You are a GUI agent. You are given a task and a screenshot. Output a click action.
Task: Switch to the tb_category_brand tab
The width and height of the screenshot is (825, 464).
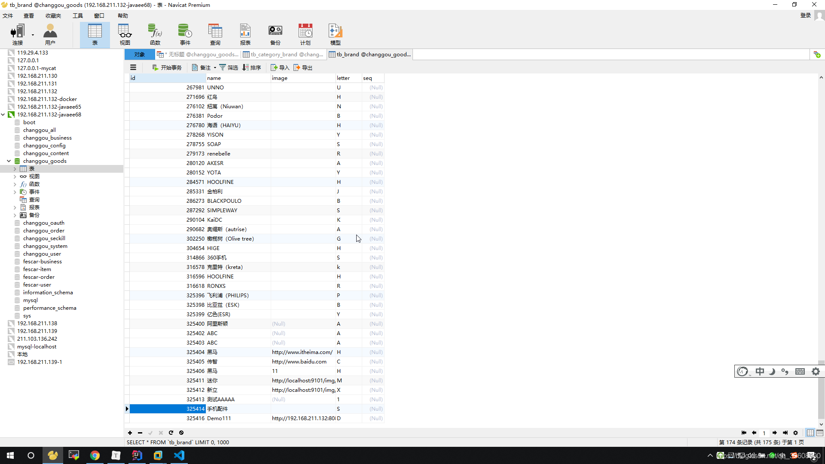284,55
